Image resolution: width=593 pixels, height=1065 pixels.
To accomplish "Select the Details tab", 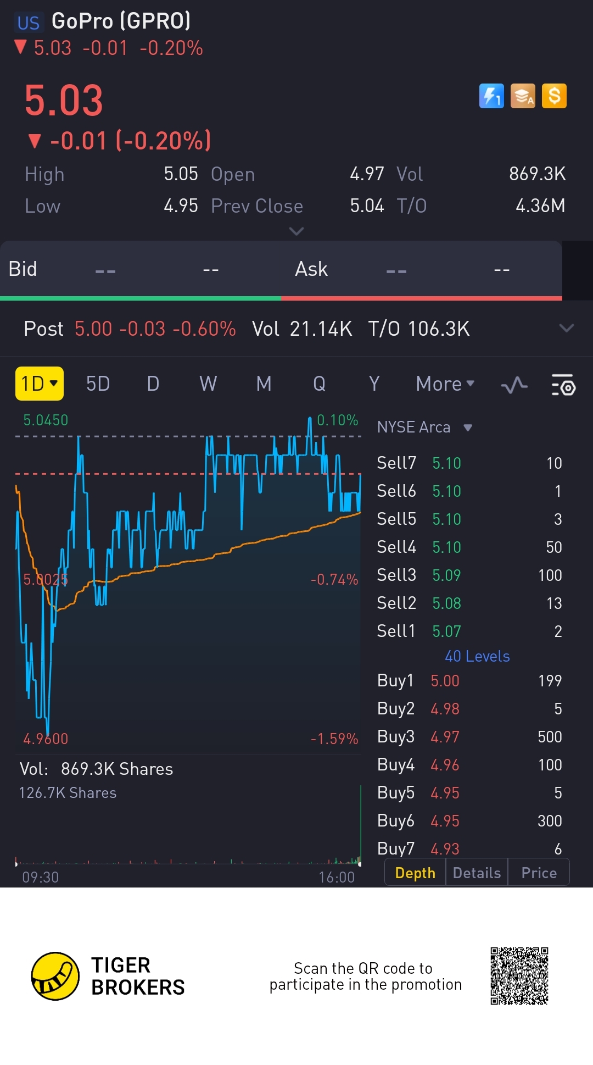I will 477,873.
